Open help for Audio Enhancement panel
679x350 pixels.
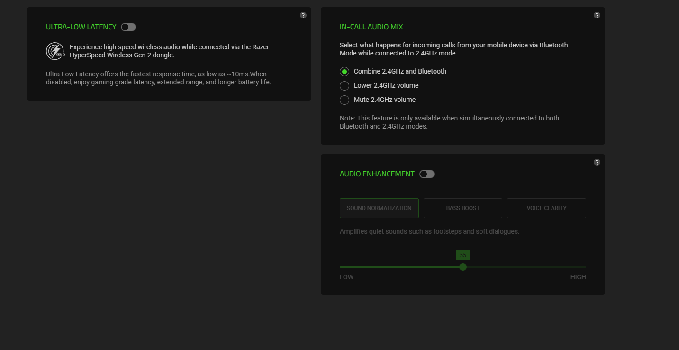point(597,162)
